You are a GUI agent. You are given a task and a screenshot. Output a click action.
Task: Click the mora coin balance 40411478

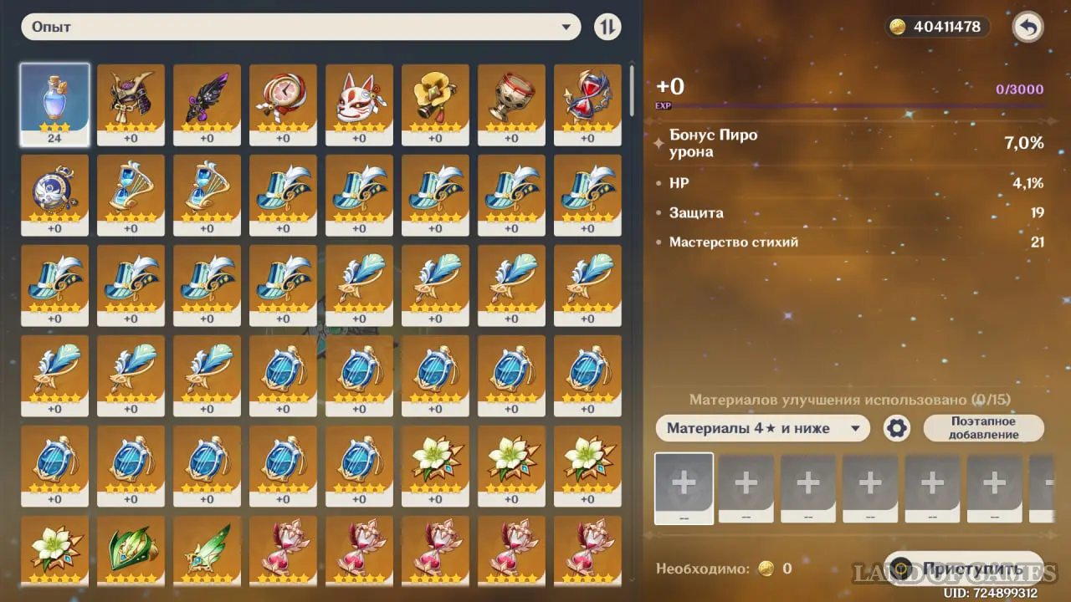938,27
